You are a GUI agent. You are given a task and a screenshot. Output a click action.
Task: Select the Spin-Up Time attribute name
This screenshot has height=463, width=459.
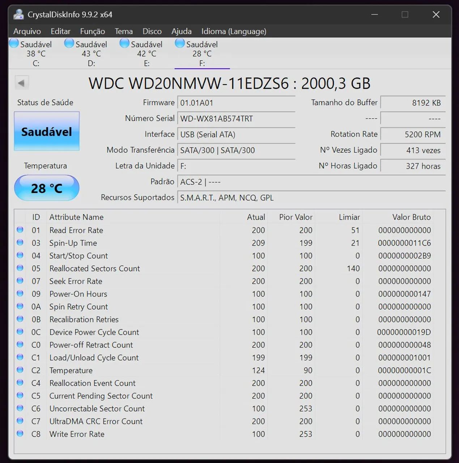click(73, 243)
